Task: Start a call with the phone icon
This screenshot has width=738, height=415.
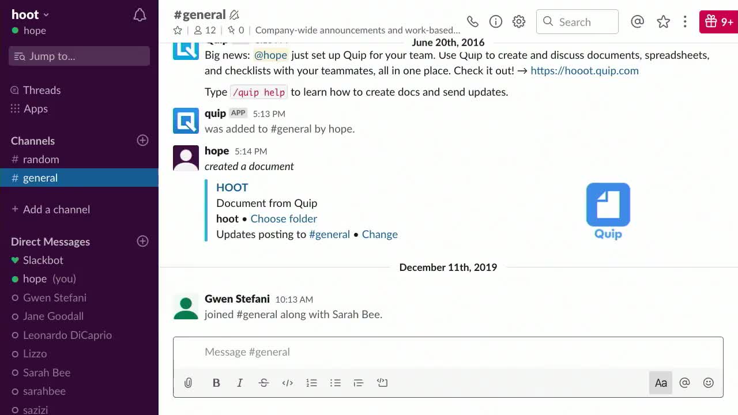Action: point(472,22)
